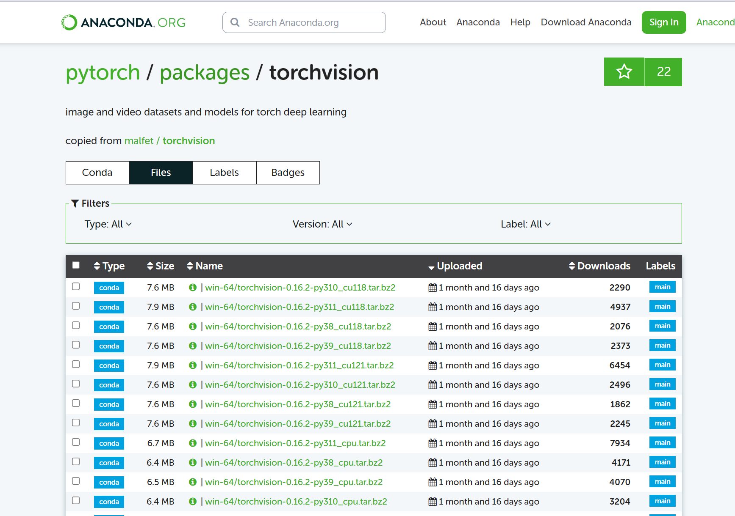Viewport: 735px width, 516px height.
Task: Select the Files tab
Action: (161, 173)
